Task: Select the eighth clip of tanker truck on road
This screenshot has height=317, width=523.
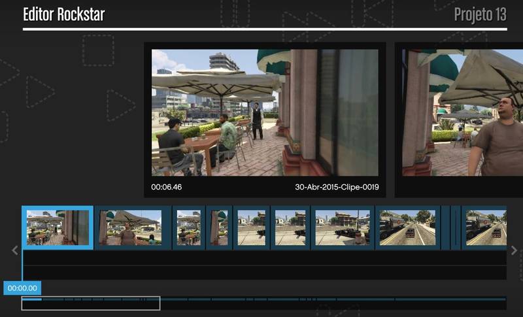Action: [407, 227]
